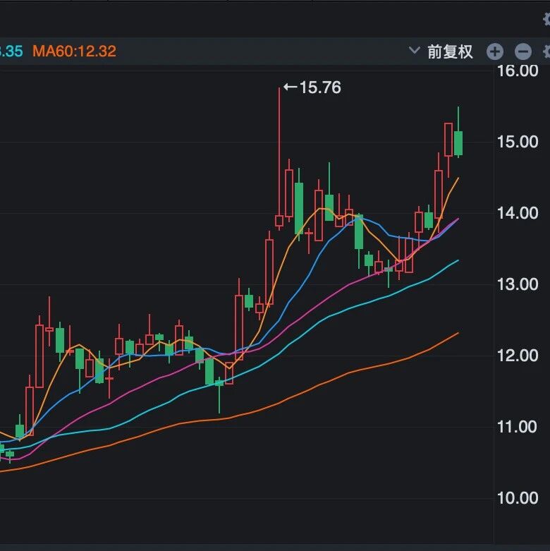Click the MA60:12.32 indicator label
The height and width of the screenshot is (551, 550).
[x=74, y=52]
